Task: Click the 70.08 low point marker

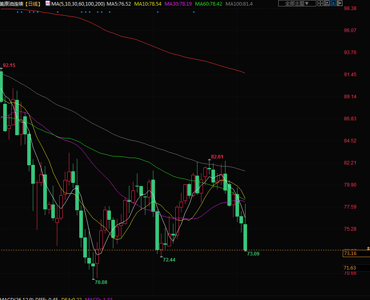Action: [101, 282]
